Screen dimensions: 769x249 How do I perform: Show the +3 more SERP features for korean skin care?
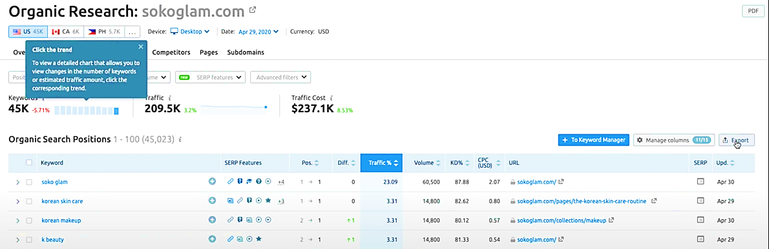tap(281, 201)
